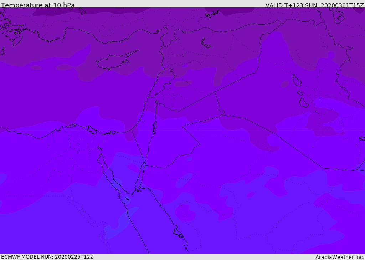Click the 'ECMWF MODEL RUN: 20200225T12Z' footer text
The image size is (365, 260).
[47, 257]
